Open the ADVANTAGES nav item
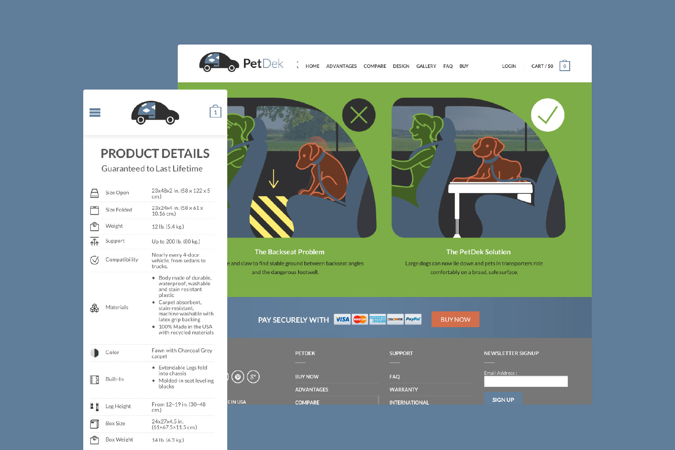675x450 pixels. coord(342,66)
